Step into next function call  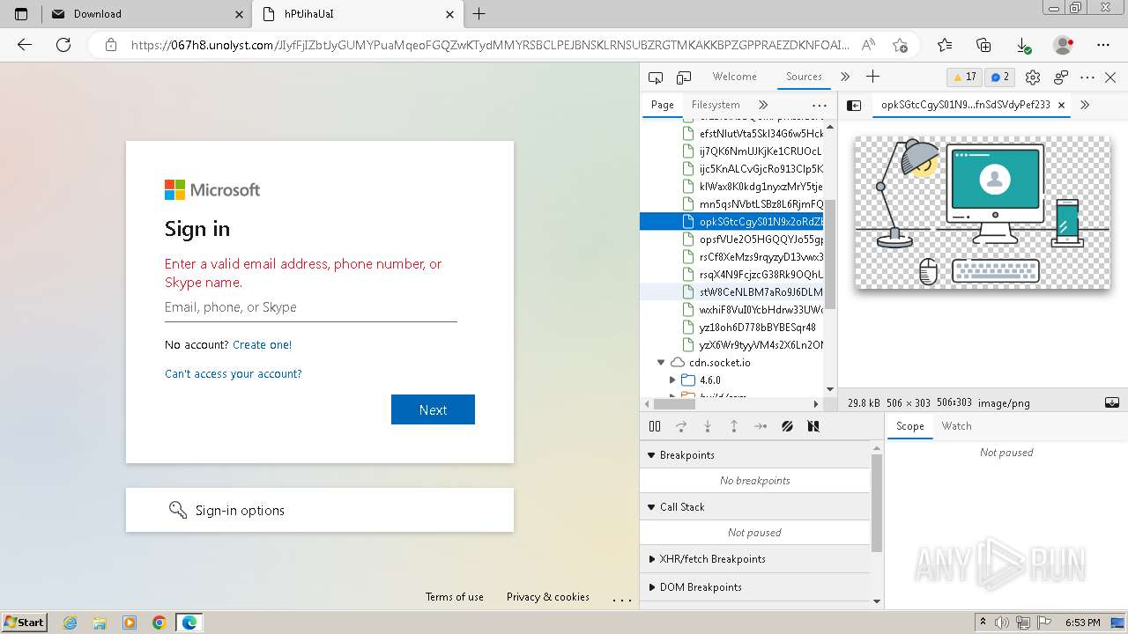click(708, 426)
